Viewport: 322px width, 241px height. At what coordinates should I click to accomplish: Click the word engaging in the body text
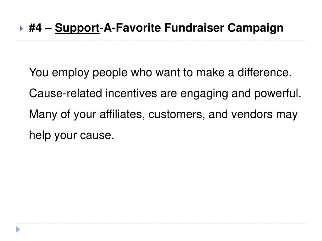tap(204, 94)
